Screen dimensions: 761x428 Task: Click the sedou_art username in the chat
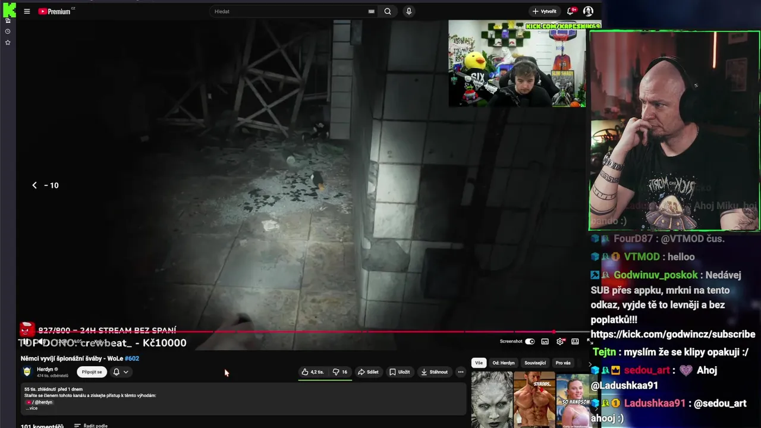[x=646, y=370]
